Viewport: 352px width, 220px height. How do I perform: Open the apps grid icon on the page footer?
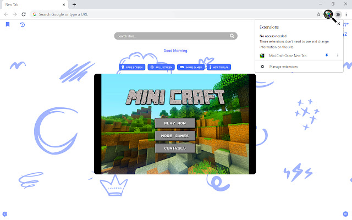345,214
